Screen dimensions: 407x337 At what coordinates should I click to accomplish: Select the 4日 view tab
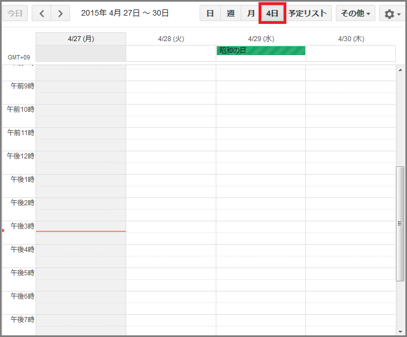[272, 13]
